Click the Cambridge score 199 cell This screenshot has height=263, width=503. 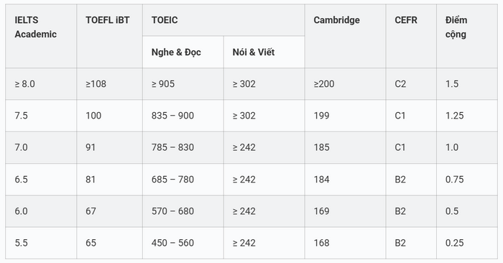[345, 116]
